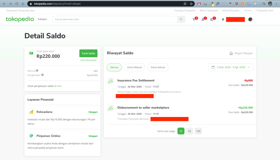Viewport: 280px width, 160px height.
Task: Open Tokopedia Care in top menu
Action: (x=264, y=10)
